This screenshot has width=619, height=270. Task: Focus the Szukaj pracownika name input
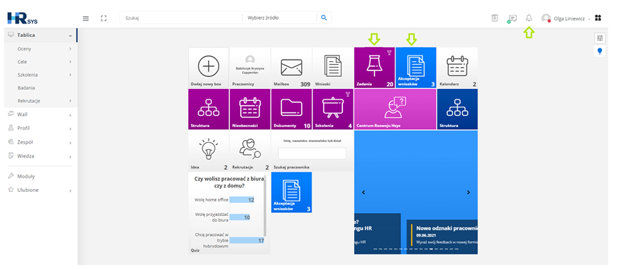(x=312, y=153)
